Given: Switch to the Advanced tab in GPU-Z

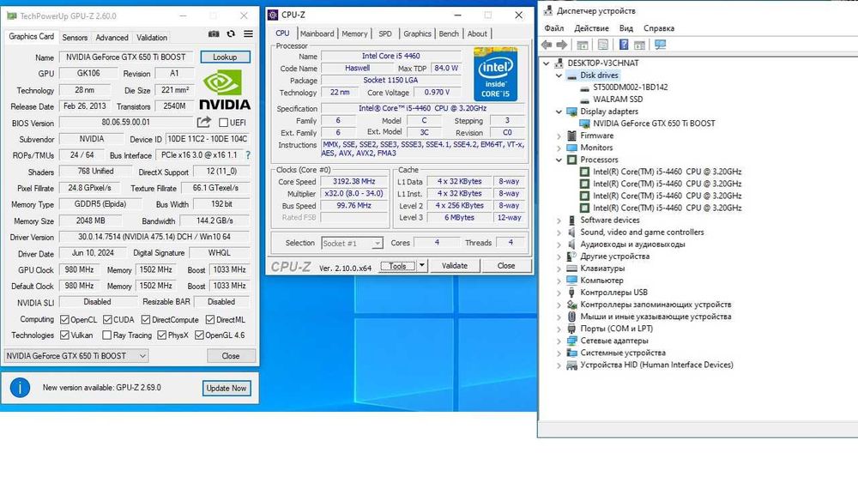Looking at the screenshot, I should 112,37.
